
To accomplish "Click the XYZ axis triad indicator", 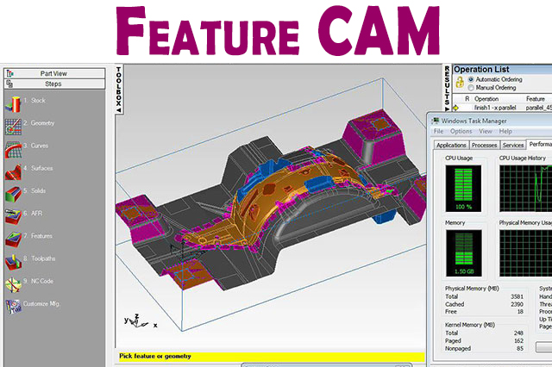I will click(140, 321).
